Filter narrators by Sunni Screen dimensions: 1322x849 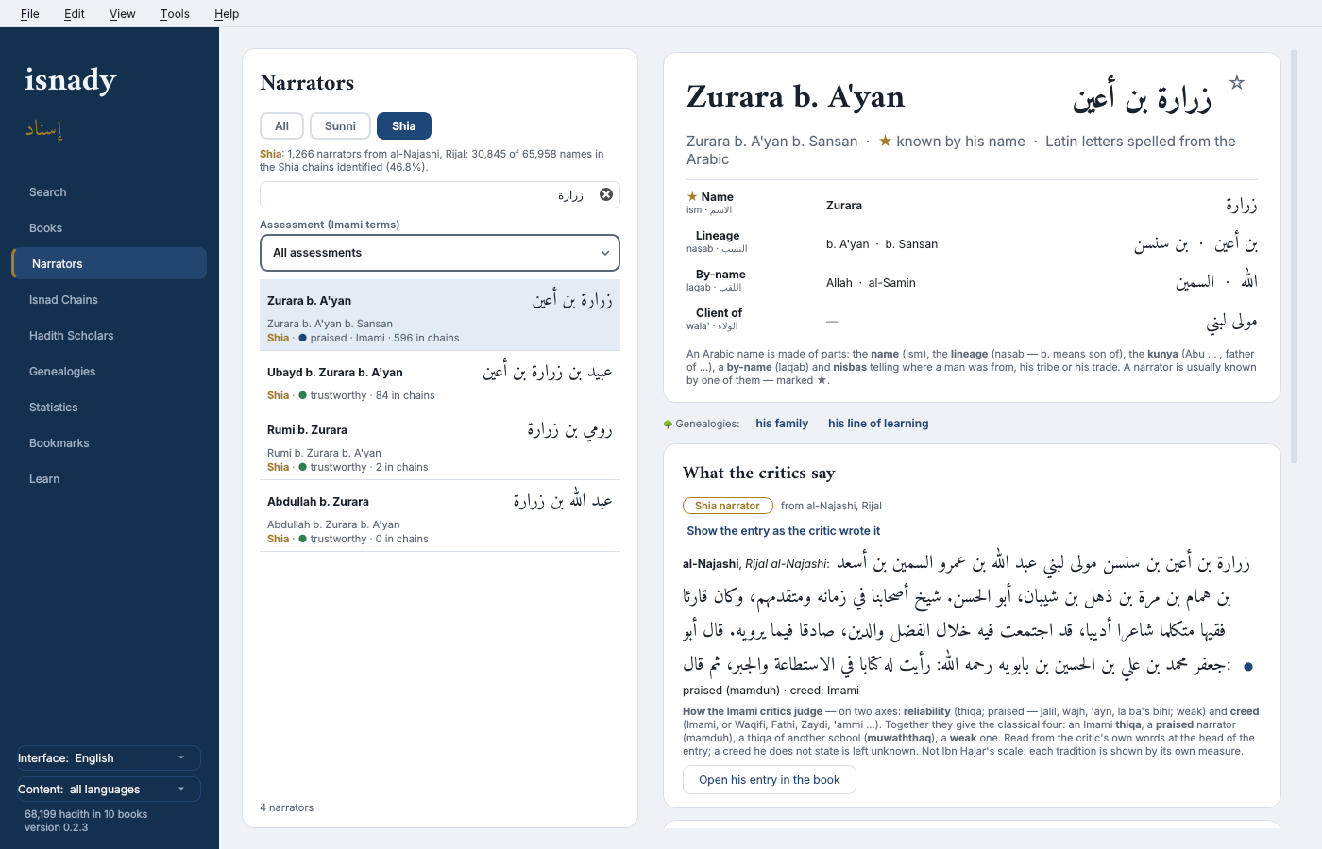point(340,126)
